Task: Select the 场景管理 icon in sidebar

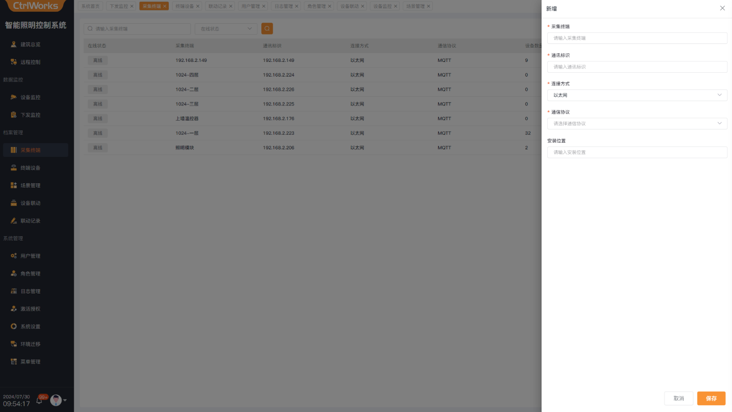Action: [x=14, y=186]
